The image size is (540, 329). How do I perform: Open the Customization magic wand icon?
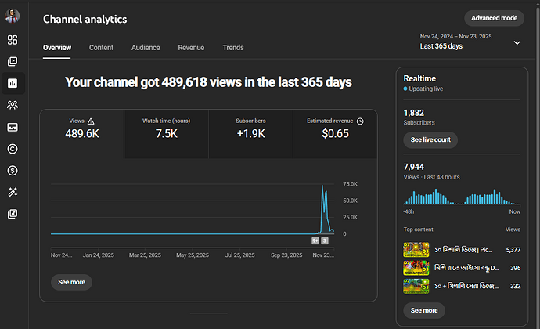coord(13,192)
